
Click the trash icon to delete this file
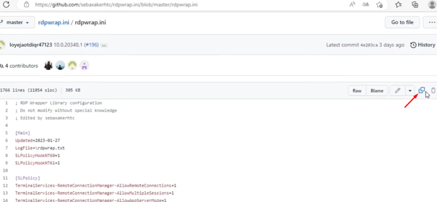coord(433,90)
